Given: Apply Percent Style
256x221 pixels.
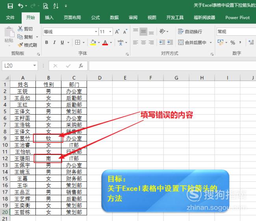Looking at the screenshot, I should pos(233,43).
